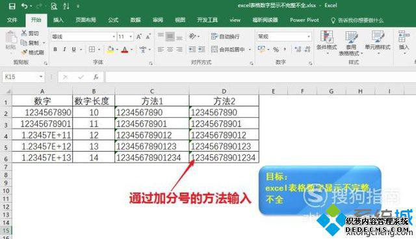
Task: Click the Decrease Indent icon
Action: pos(192,49)
